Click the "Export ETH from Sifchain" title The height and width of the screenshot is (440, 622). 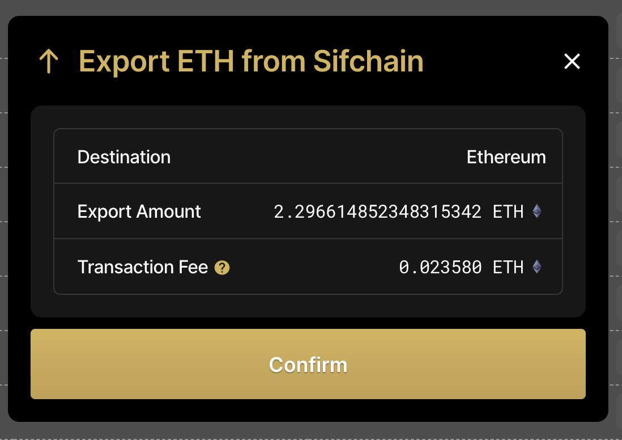coord(251,61)
